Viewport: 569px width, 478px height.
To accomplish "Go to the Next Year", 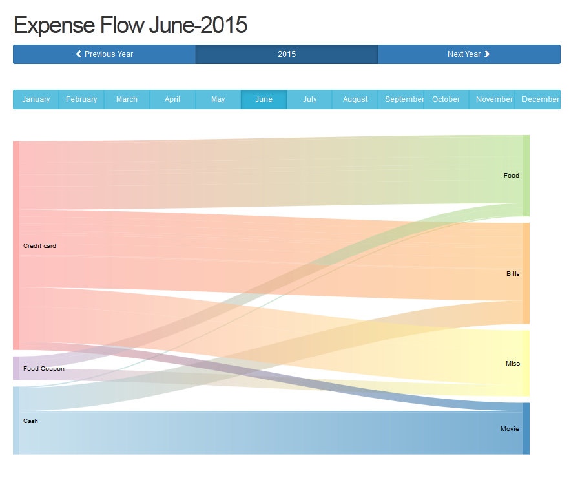I will pos(469,54).
